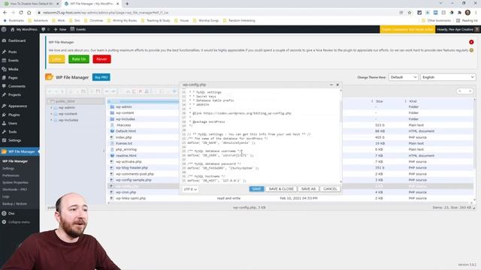Image resolution: width=481 pixels, height=270 pixels.
Task: Select the wp-admin folder in file list
Action: (x=124, y=106)
